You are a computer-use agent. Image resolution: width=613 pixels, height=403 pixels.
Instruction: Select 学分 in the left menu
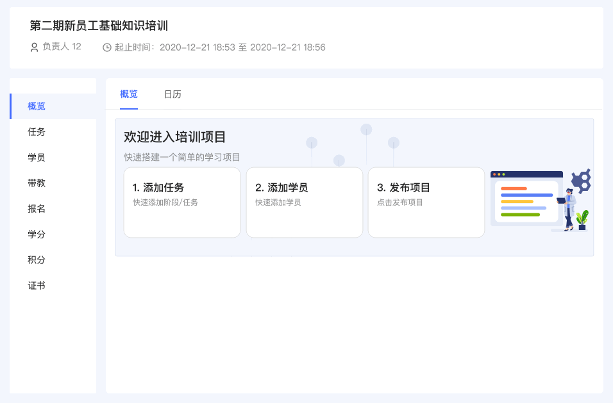coord(37,234)
